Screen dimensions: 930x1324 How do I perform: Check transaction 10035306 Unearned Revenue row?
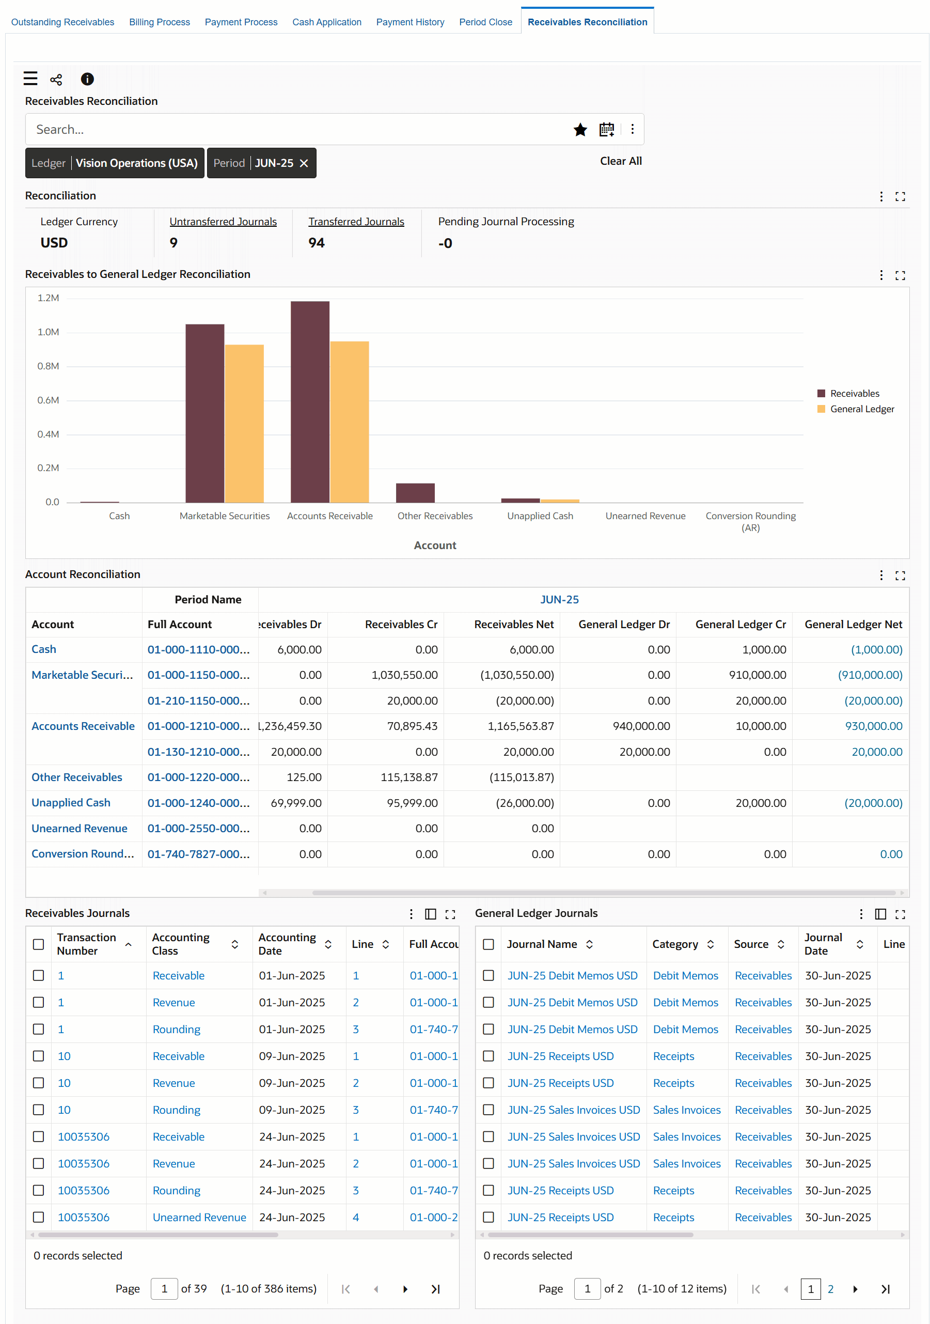click(x=39, y=1217)
